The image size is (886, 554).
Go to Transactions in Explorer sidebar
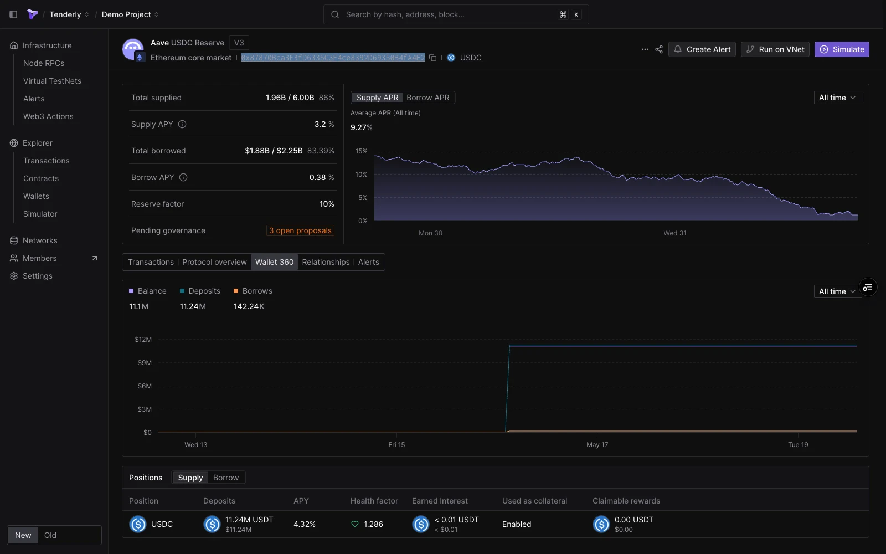(47, 161)
